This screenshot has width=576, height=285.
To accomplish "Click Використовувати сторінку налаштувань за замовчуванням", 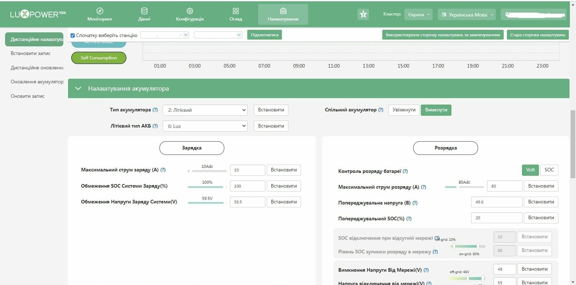I will pos(443,35).
